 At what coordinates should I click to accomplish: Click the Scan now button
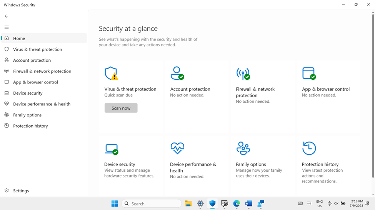click(121, 108)
